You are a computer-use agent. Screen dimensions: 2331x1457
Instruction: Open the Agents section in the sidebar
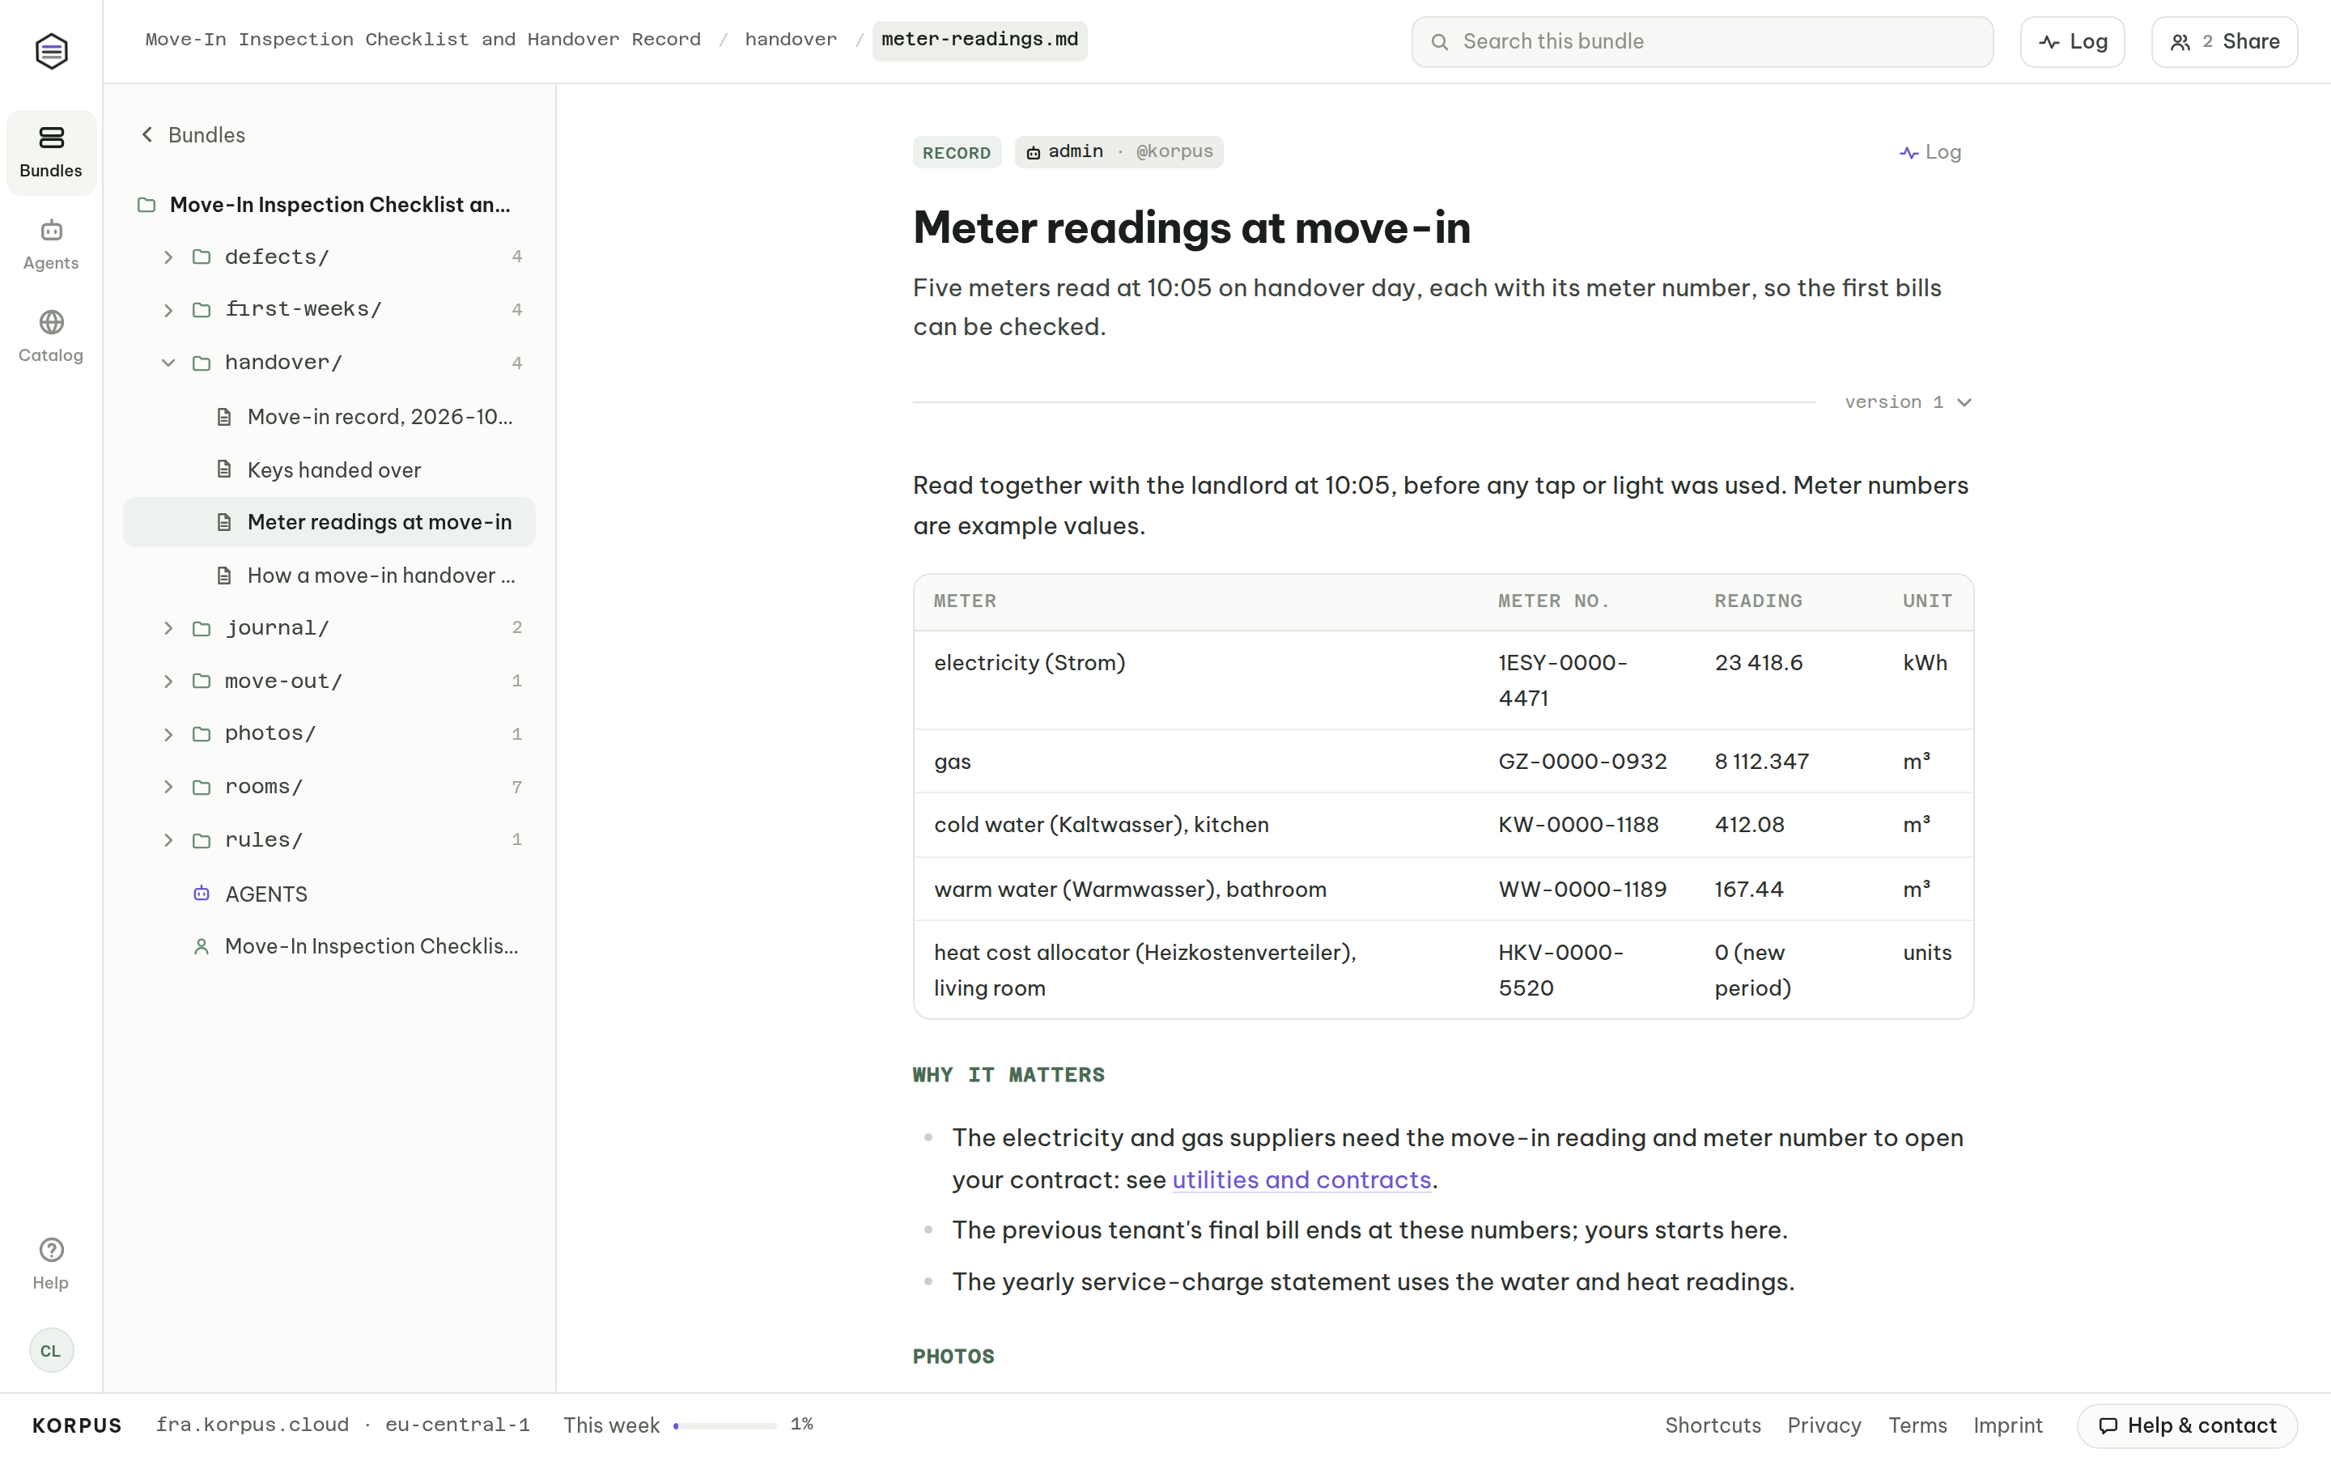[51, 244]
